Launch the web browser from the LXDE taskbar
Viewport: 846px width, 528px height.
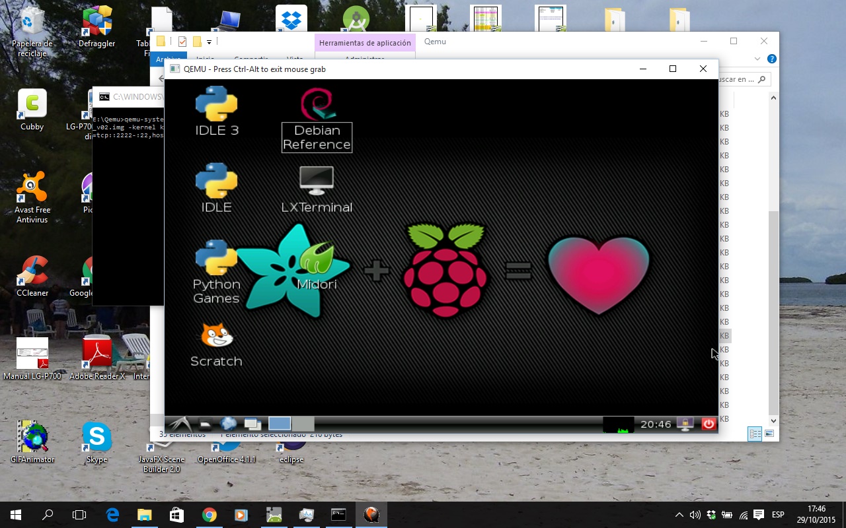click(x=228, y=423)
